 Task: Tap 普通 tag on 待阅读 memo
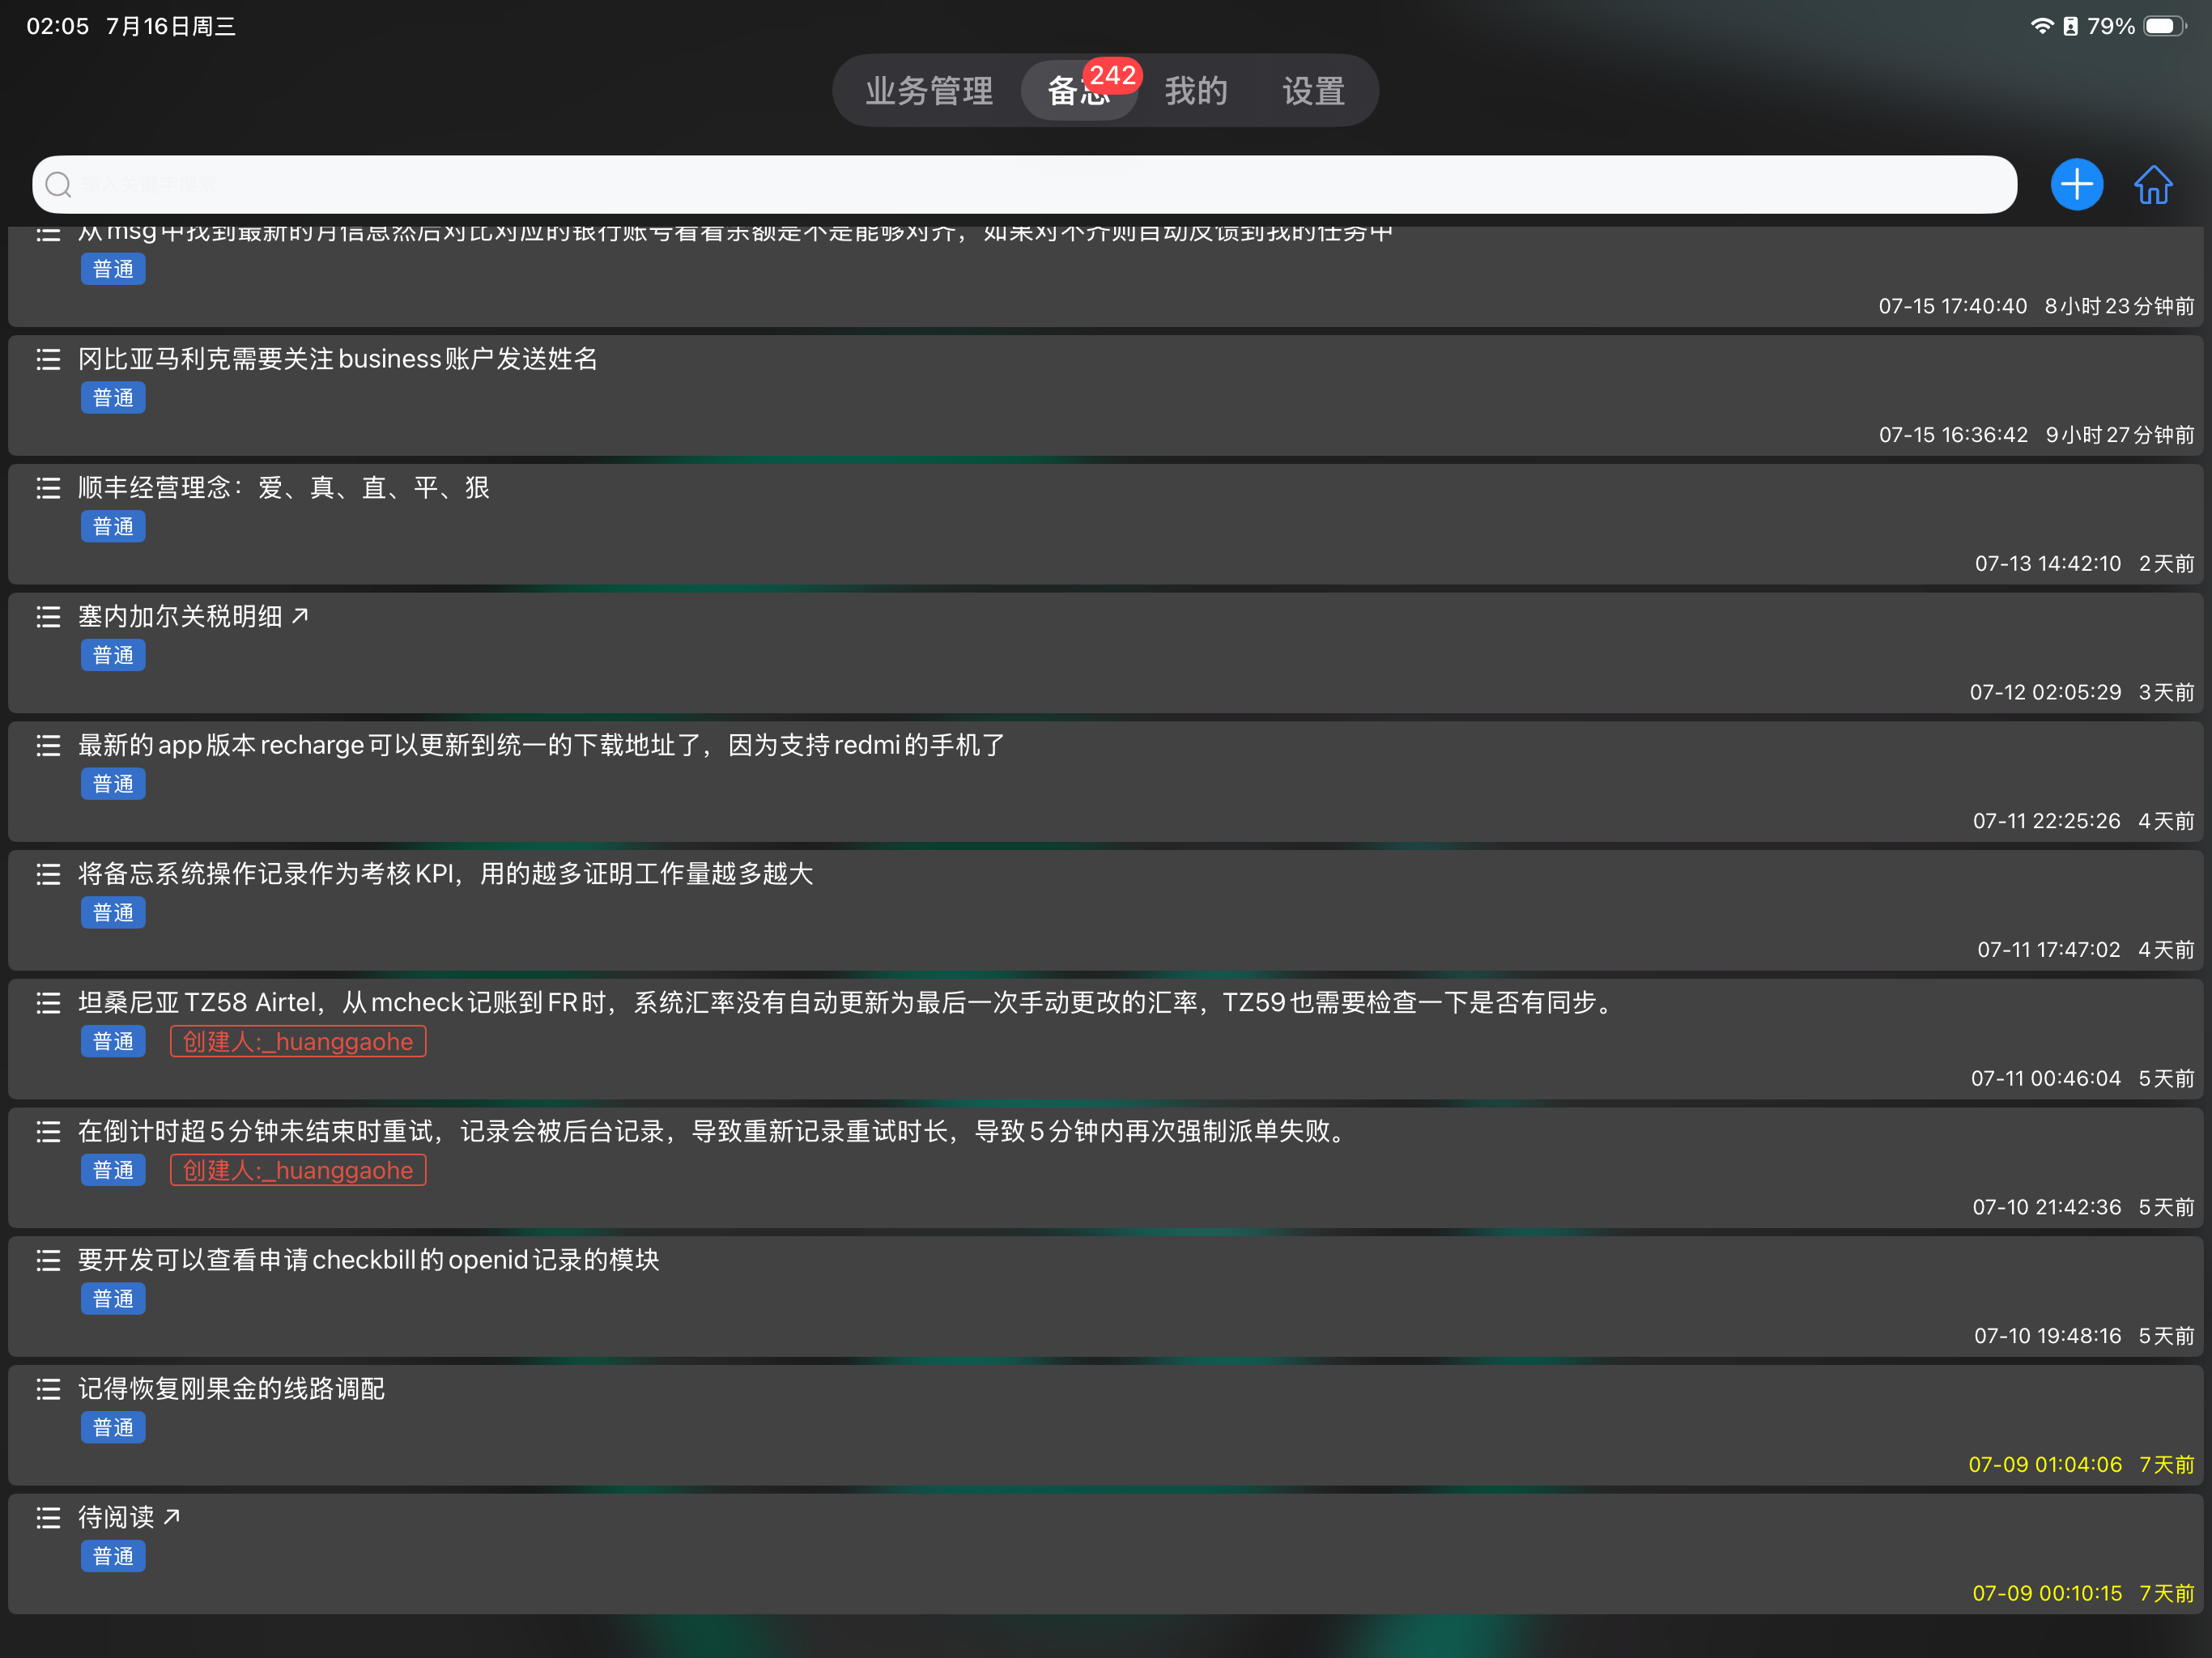coord(113,1557)
